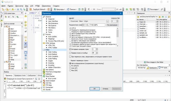Select the Style Sweeper icon

[44, 81]
